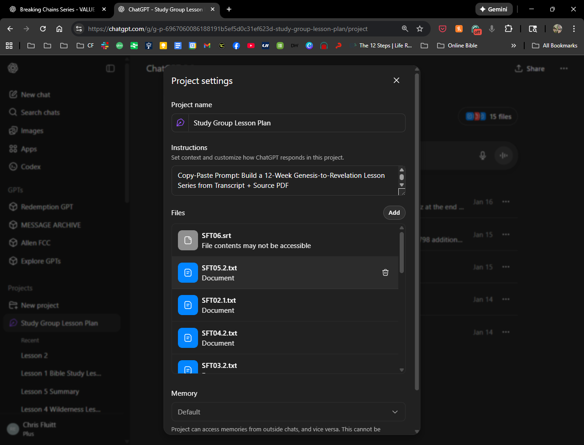Open the Memory dropdown set to Default
584x445 pixels.
(288, 412)
